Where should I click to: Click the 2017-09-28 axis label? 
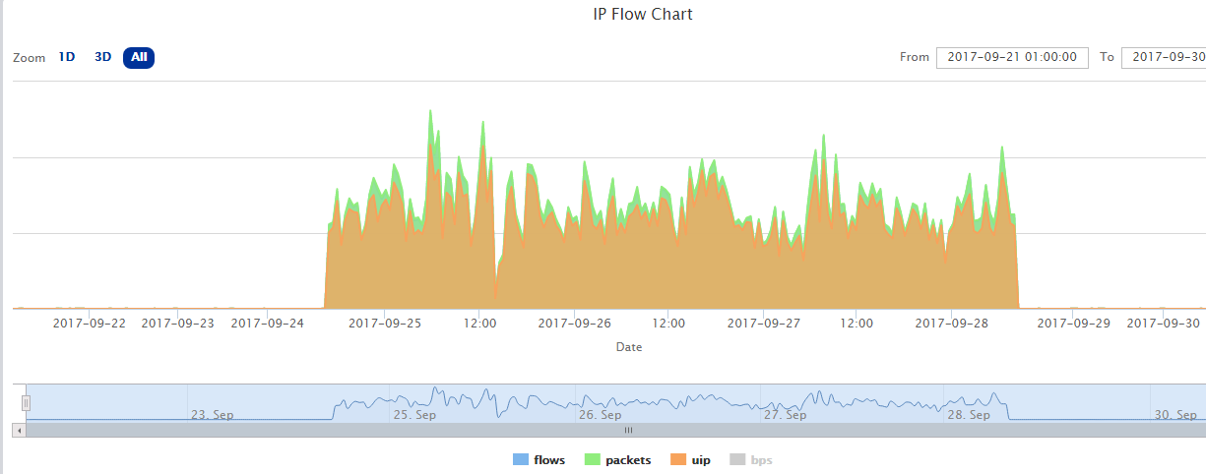(x=952, y=323)
